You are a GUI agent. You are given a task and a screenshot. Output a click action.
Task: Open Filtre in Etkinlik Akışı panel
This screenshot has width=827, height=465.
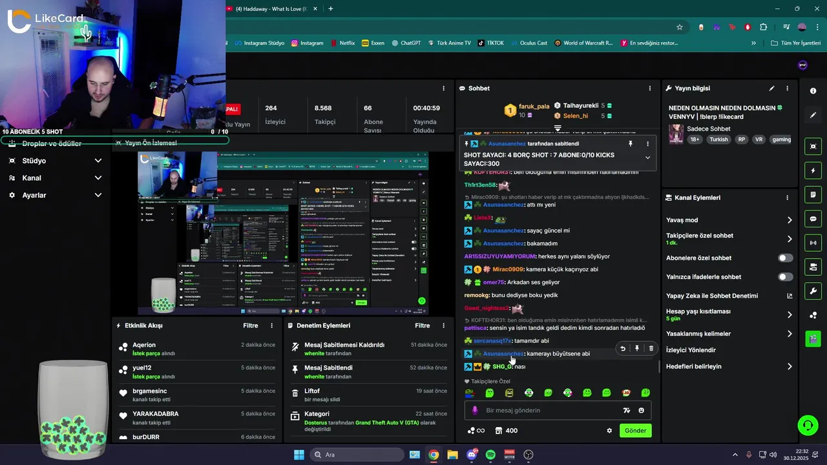[x=251, y=325]
